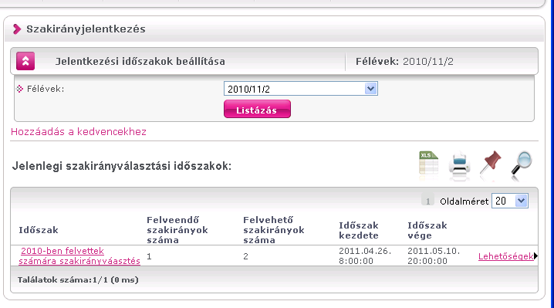Select page number 1 in pager
Viewport: 554px width, 308px height.
pyautogui.click(x=427, y=201)
